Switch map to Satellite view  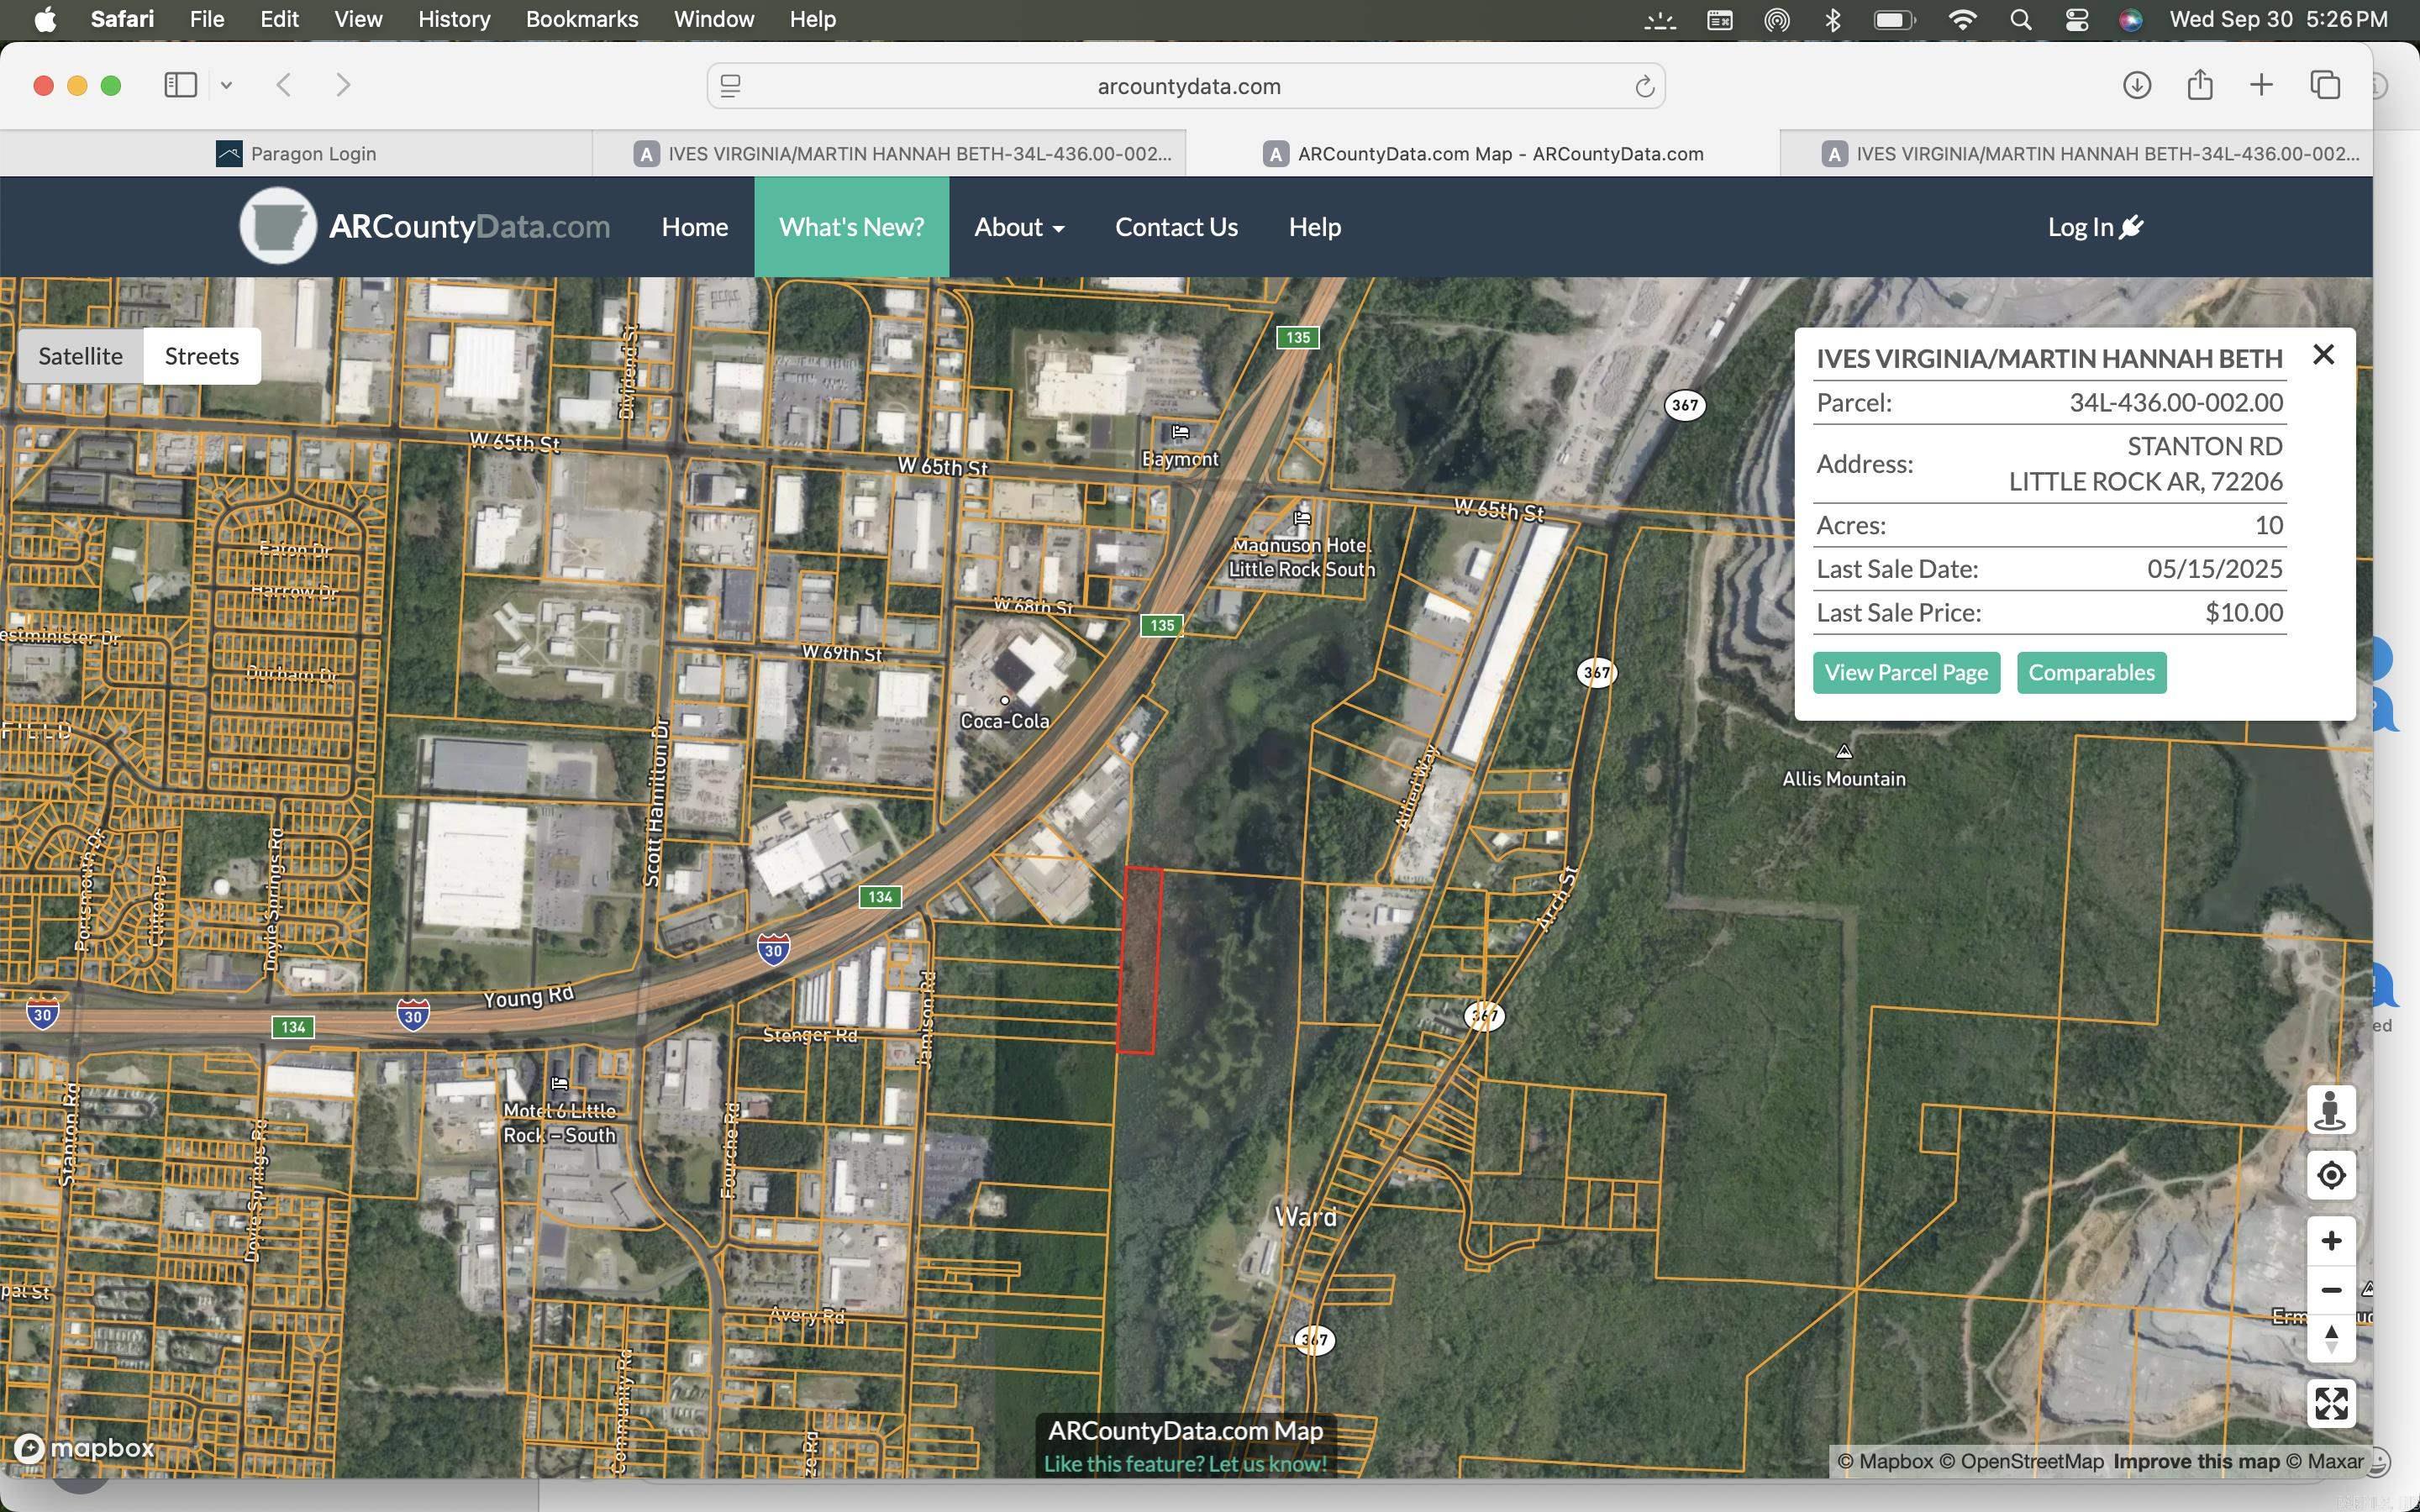tap(81, 356)
